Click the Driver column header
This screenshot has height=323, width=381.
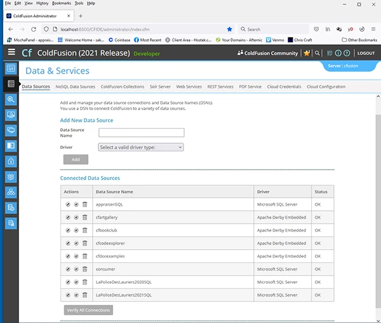263,192
